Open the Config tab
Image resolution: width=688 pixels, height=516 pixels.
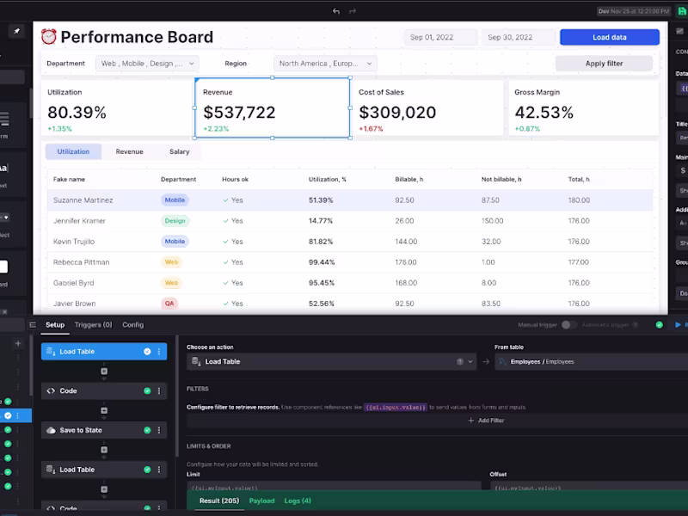(133, 325)
